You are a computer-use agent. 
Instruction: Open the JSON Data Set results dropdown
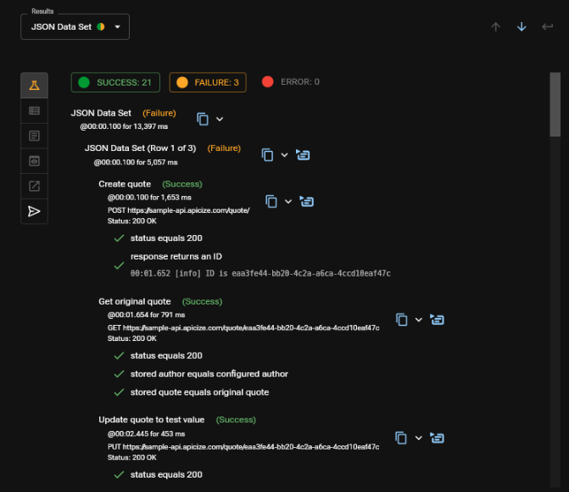click(x=75, y=27)
